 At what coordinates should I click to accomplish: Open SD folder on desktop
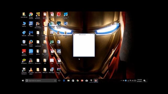coord(45,61)
